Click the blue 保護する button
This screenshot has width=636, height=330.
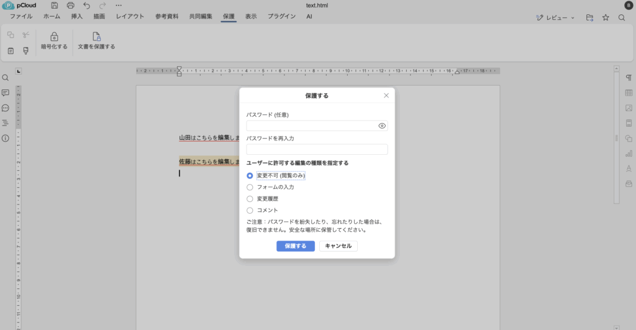pos(296,246)
